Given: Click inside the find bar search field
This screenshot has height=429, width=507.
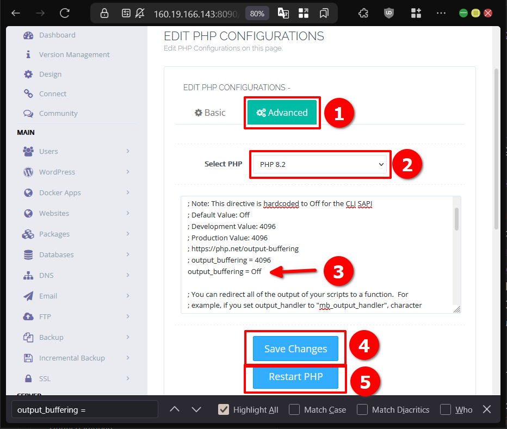Looking at the screenshot, I should [x=84, y=409].
